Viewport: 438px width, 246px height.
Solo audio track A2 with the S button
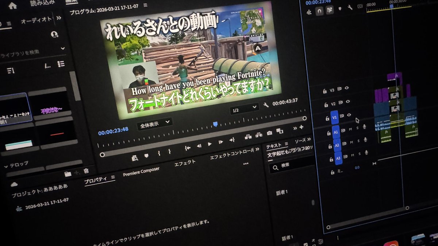tap(358, 141)
